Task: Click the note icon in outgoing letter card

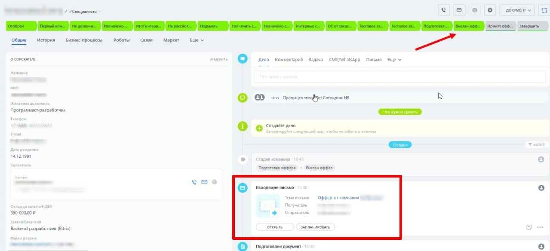Action: [x=529, y=227]
